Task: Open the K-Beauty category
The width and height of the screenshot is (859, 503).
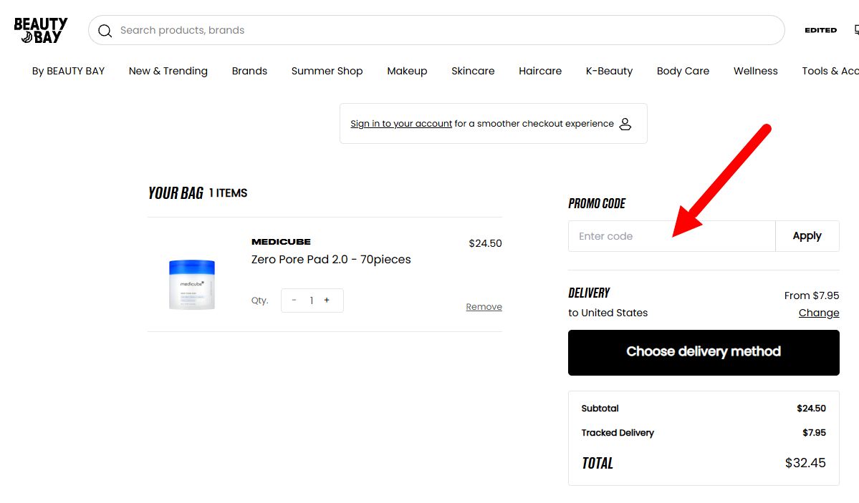Action: [609, 71]
